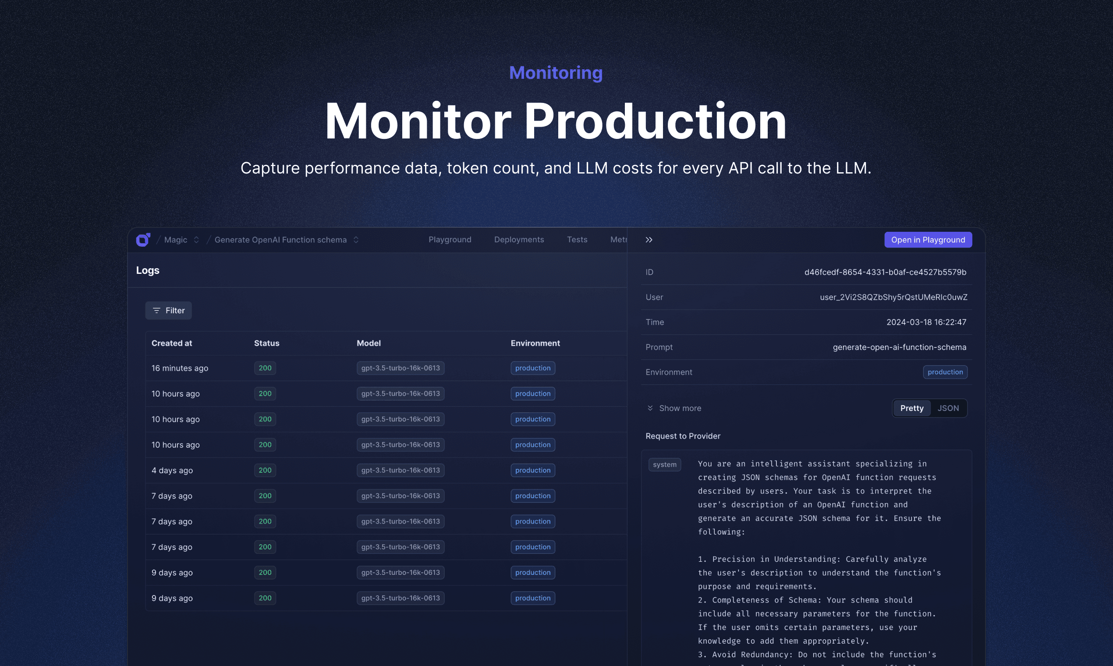The width and height of the screenshot is (1113, 666).
Task: Open the Playground tab
Action: tap(450, 240)
